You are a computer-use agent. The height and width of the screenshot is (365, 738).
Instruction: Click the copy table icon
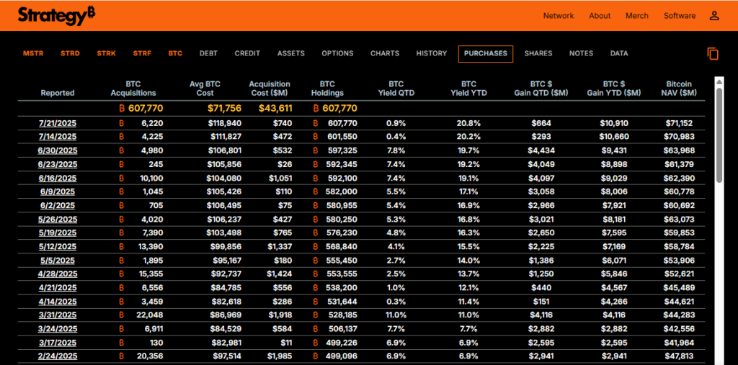(x=713, y=53)
